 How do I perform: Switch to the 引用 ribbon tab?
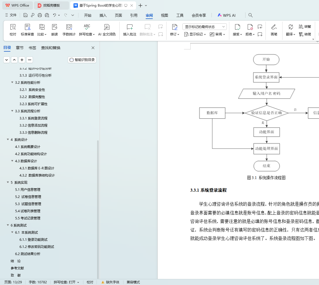pyautogui.click(x=134, y=15)
